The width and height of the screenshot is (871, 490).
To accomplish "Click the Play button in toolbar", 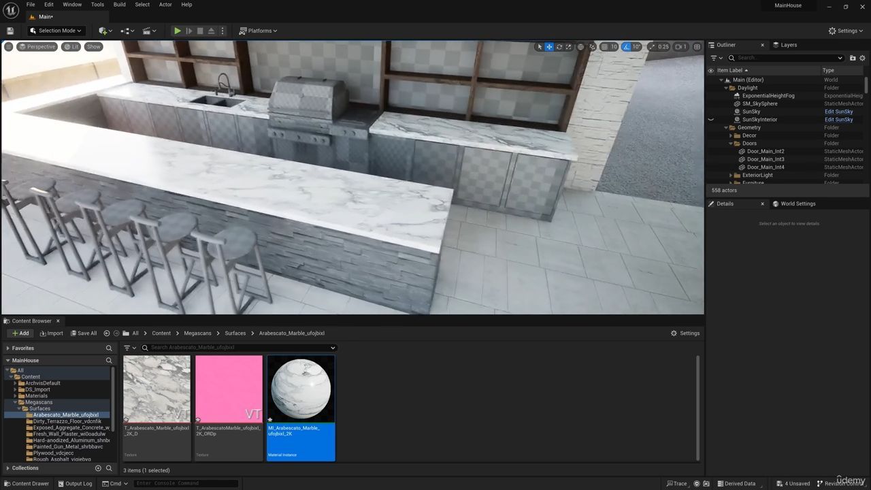I will (177, 31).
